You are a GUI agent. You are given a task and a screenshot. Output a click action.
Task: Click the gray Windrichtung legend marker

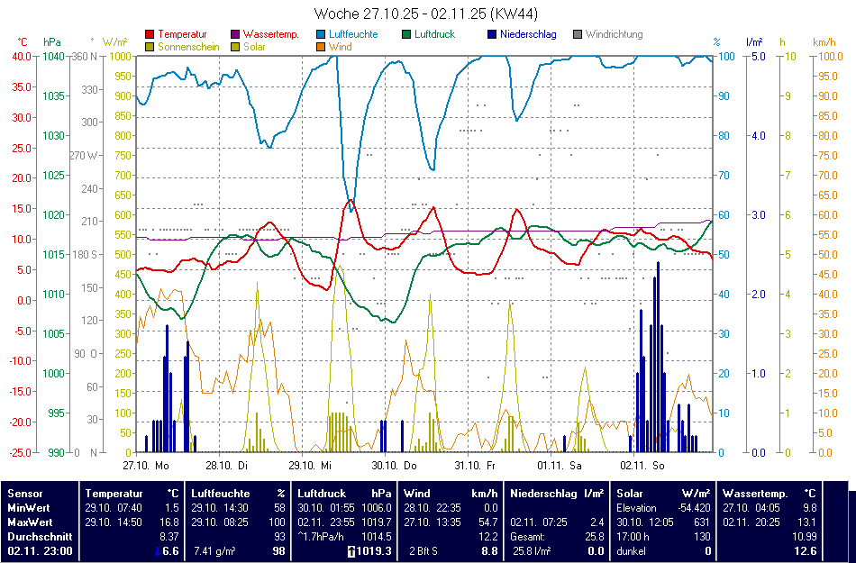click(578, 35)
